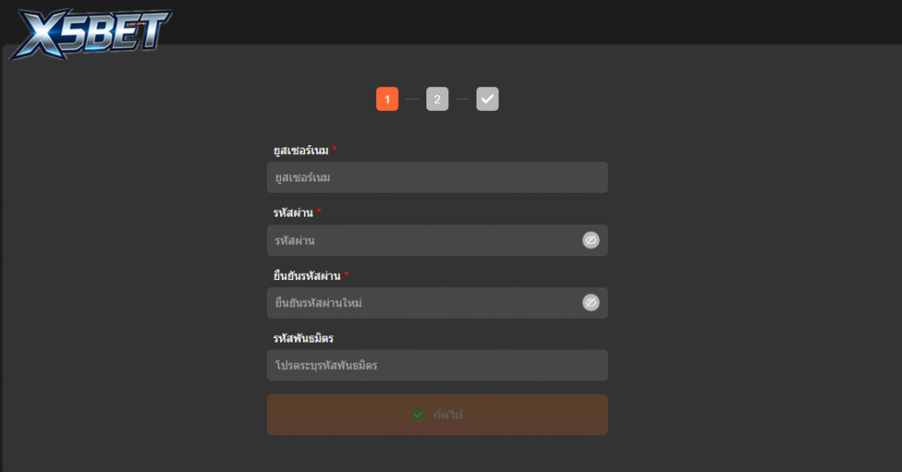Click the green check icon on ถัดไป
Screen dimensions: 902x472
tap(418, 415)
